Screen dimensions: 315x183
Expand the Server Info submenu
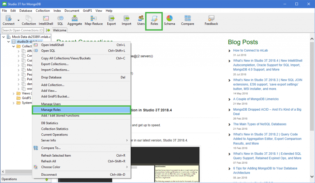[82, 141]
